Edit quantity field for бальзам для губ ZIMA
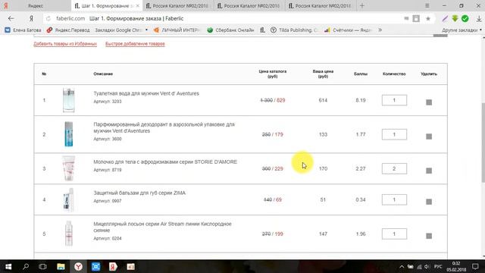The width and height of the screenshot is (485, 273). coord(394,199)
